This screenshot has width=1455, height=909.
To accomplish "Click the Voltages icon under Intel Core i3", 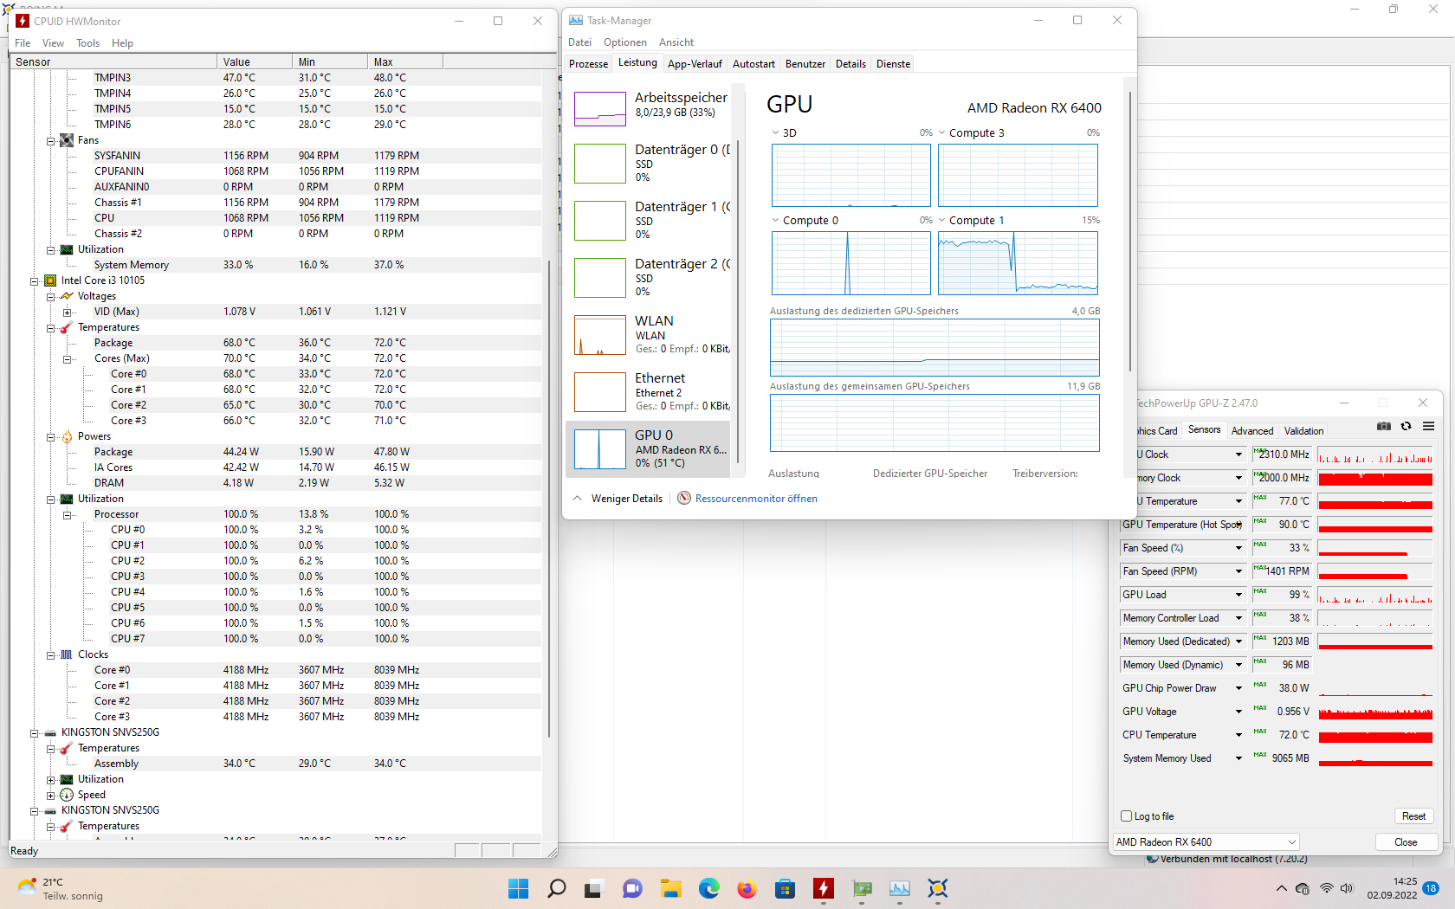I will pos(67,296).
